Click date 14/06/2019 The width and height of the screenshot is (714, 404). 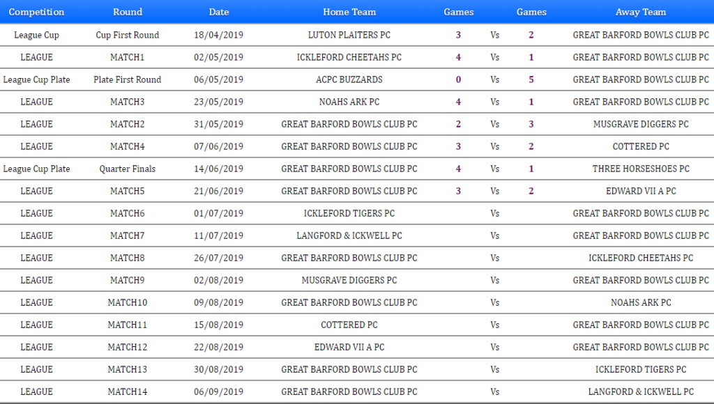pos(218,169)
